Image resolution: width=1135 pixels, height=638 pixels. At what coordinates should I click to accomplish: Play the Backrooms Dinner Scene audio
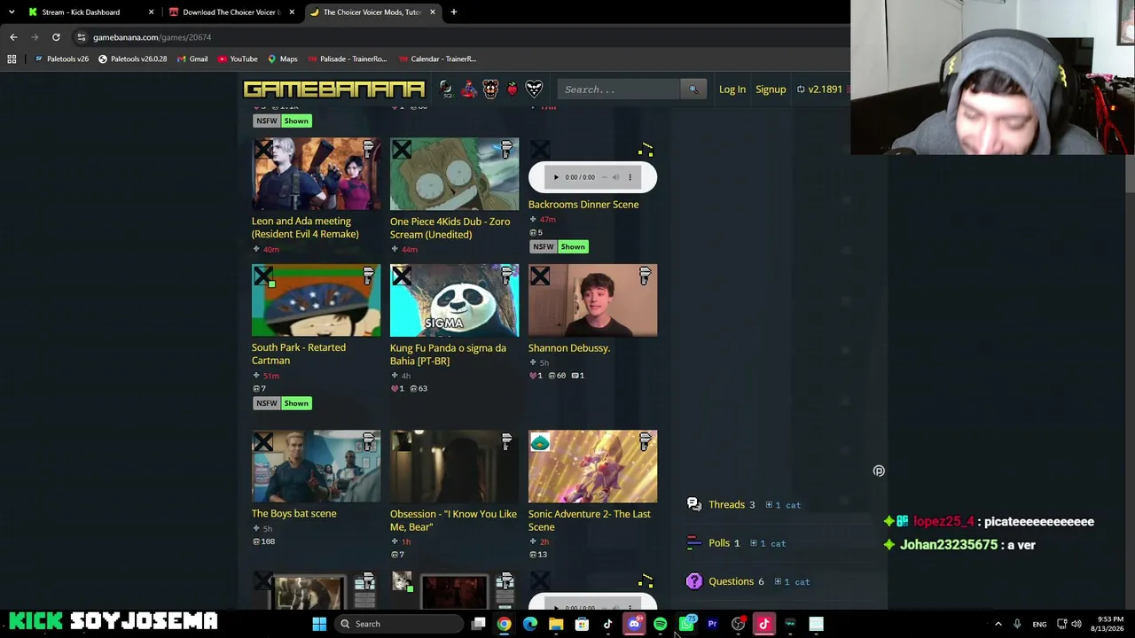(x=556, y=177)
